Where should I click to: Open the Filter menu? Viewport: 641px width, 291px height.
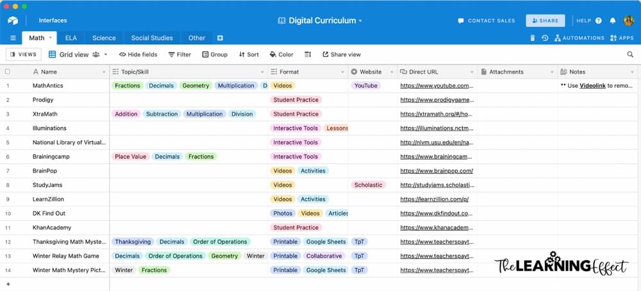pyautogui.click(x=179, y=54)
